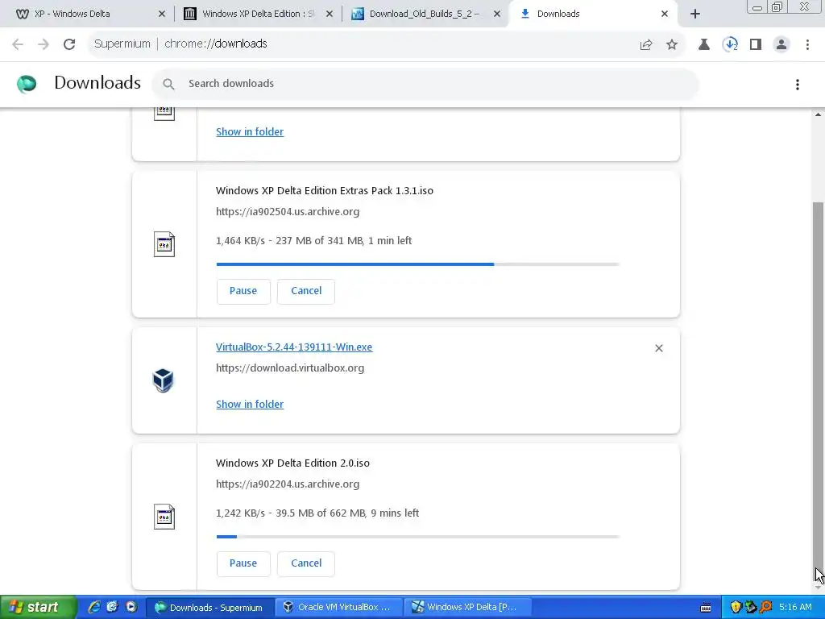The height and width of the screenshot is (619, 825).
Task: Click the Extras Pack iso file icon
Action: coord(164,244)
